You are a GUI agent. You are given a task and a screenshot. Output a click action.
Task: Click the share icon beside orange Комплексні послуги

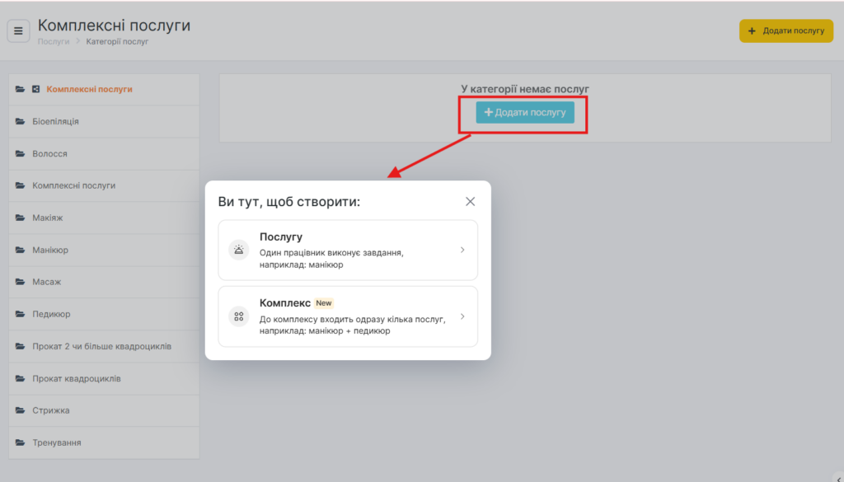click(36, 89)
